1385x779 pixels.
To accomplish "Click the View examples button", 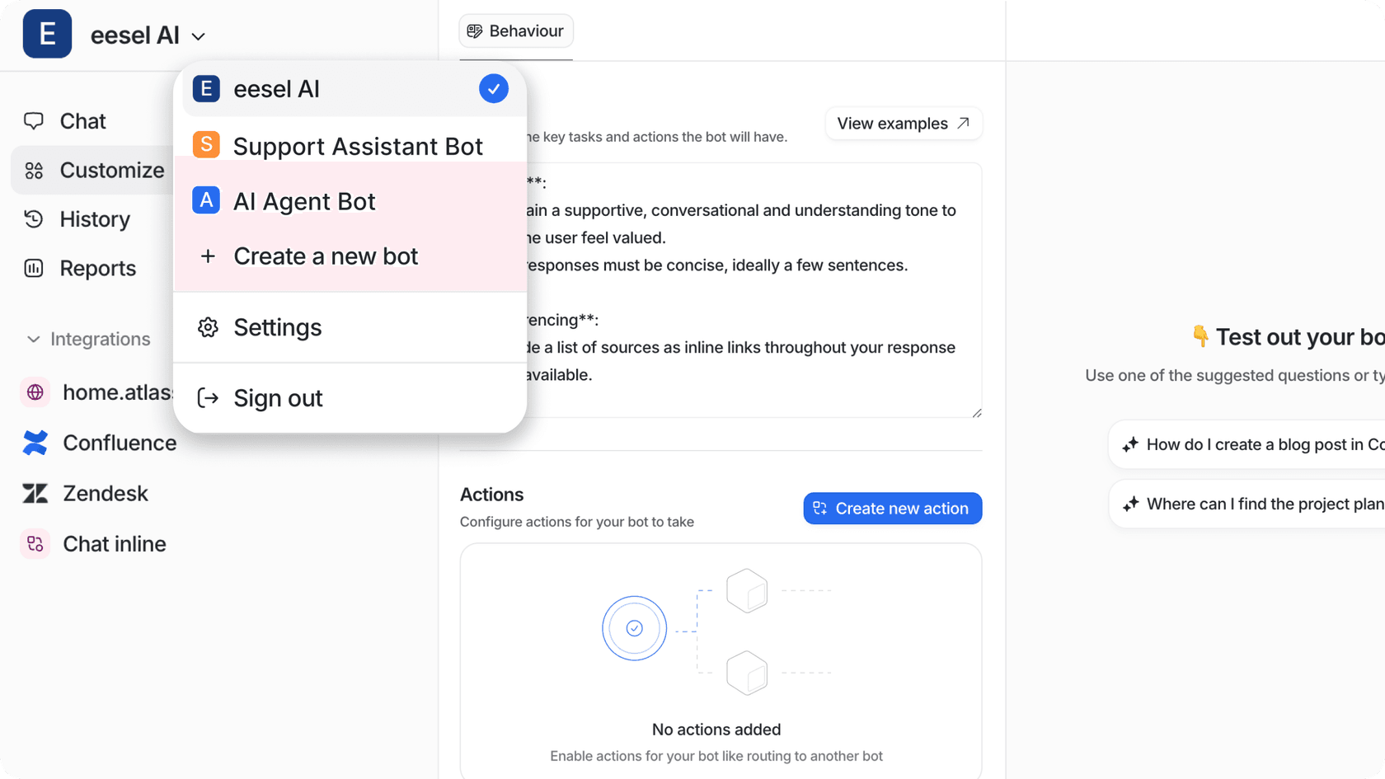I will [904, 124].
